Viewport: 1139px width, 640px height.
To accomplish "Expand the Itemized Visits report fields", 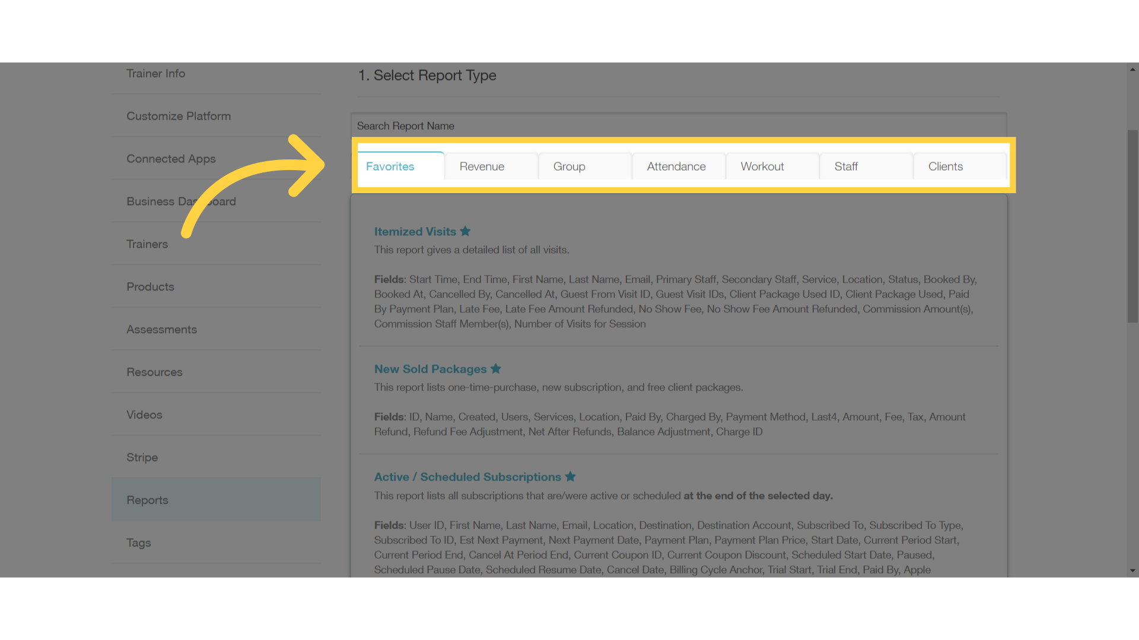I will (x=415, y=231).
